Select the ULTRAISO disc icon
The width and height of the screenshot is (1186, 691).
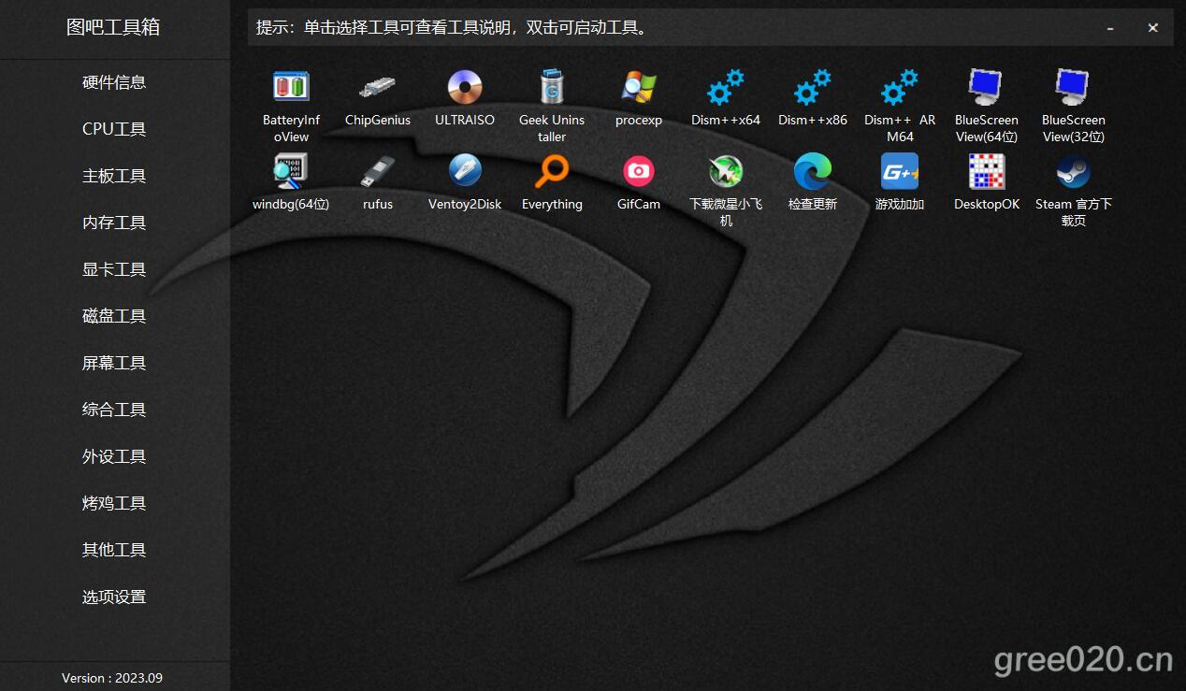click(465, 88)
